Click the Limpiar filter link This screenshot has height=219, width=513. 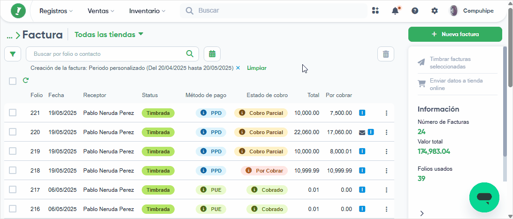pyautogui.click(x=256, y=68)
